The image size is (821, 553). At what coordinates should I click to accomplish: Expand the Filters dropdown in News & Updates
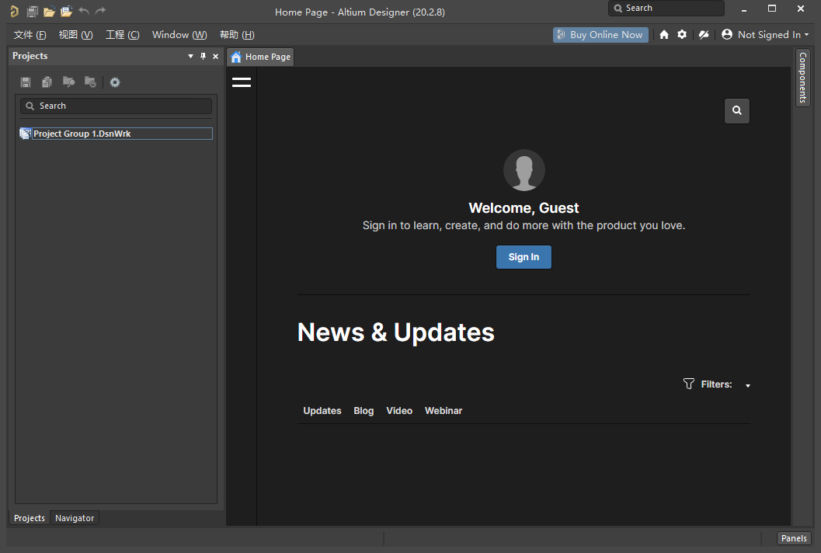[747, 385]
